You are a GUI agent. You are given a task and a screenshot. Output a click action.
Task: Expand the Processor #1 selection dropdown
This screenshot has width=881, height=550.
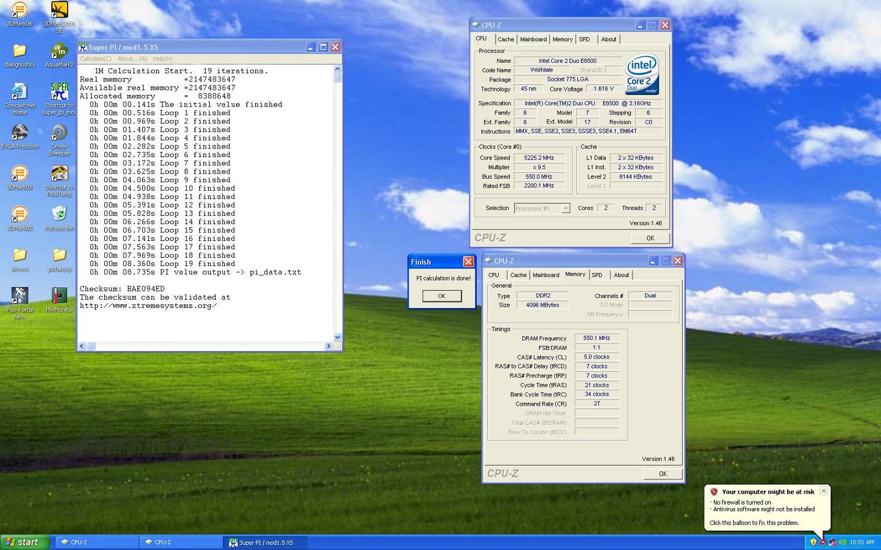(565, 208)
